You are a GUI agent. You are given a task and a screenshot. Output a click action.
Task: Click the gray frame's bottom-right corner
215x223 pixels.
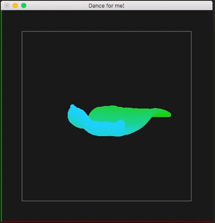(191, 201)
